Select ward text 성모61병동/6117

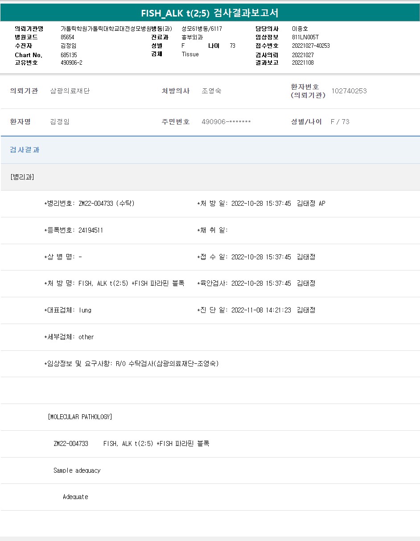click(x=202, y=29)
